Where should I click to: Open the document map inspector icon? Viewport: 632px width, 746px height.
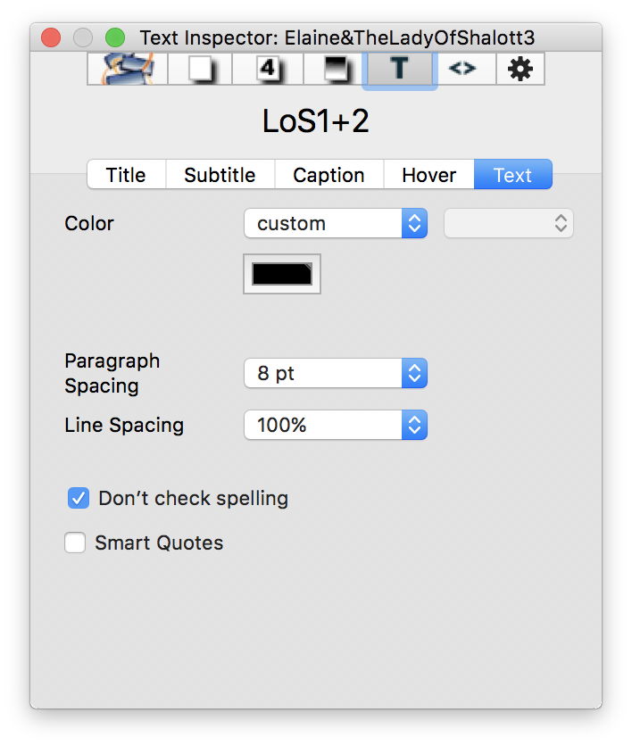coord(125,69)
